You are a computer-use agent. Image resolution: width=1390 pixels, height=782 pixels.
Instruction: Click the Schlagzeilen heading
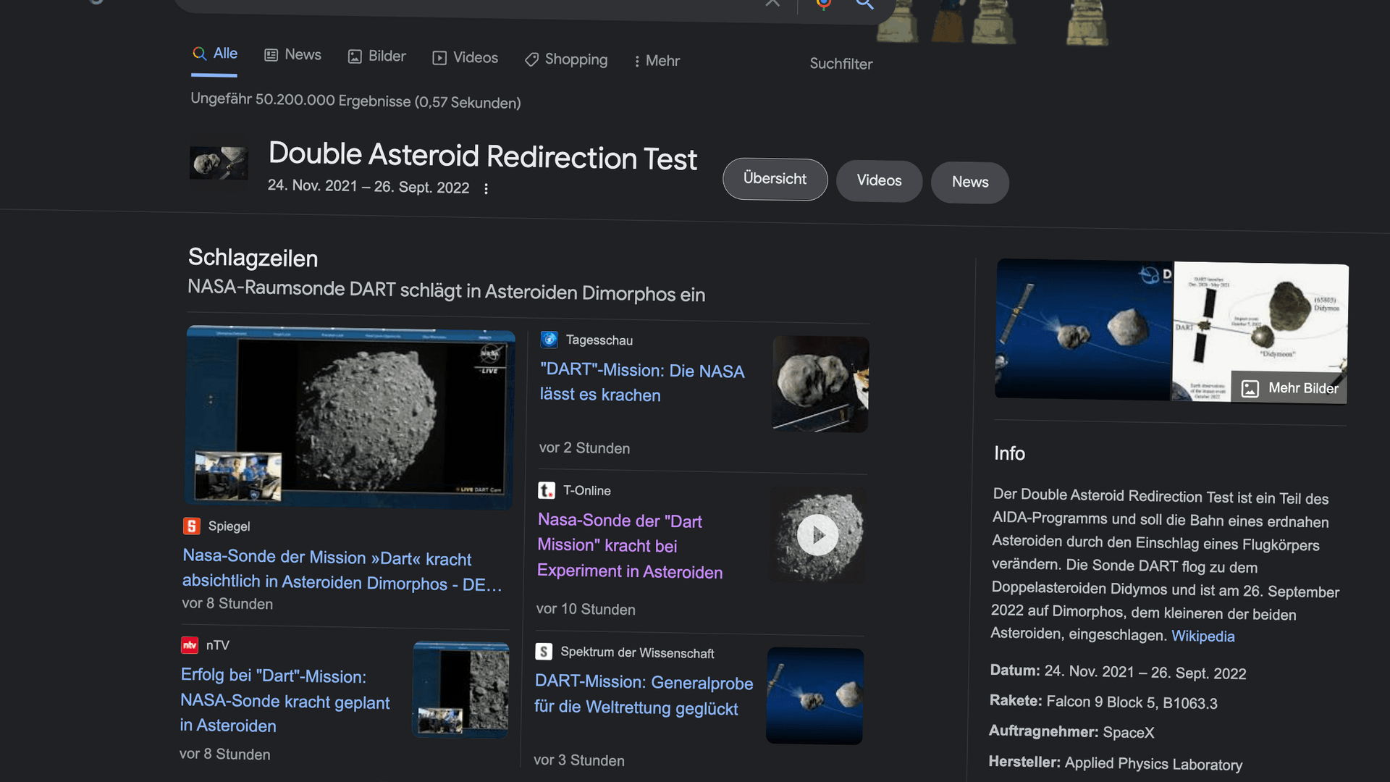[253, 258]
